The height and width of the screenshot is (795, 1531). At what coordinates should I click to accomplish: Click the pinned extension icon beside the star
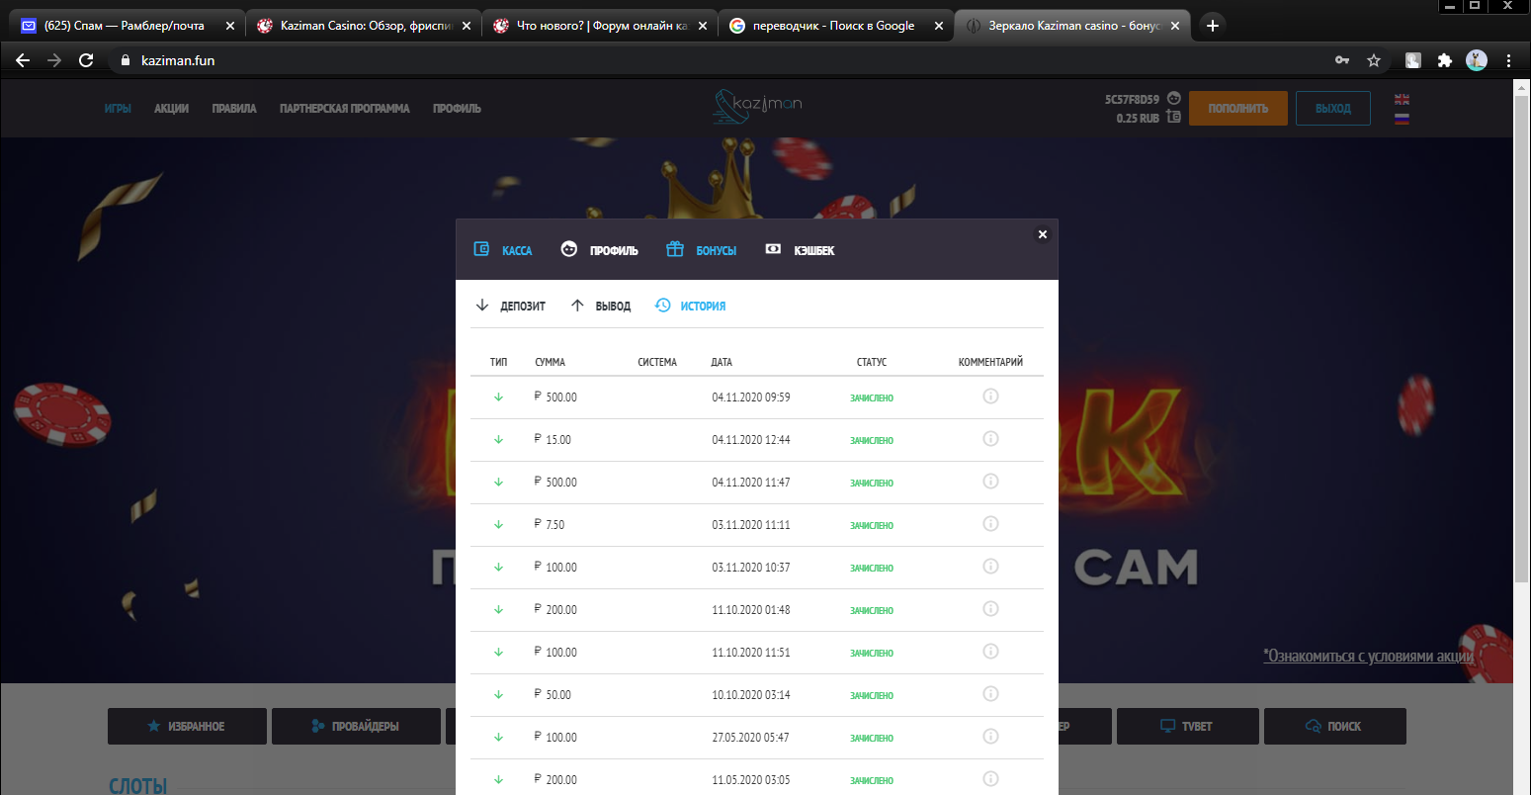click(x=1413, y=60)
